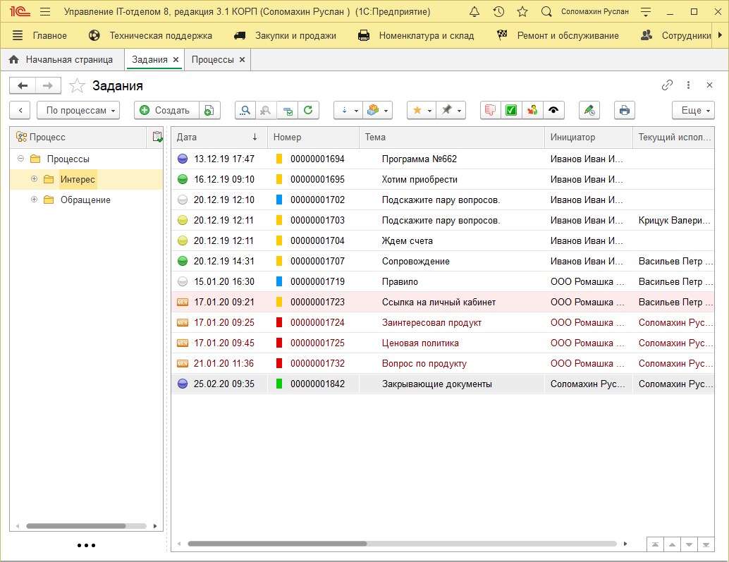Viewport: 729px width, 562px height.
Task: Mark Задания form as favorite star
Action: point(78,86)
